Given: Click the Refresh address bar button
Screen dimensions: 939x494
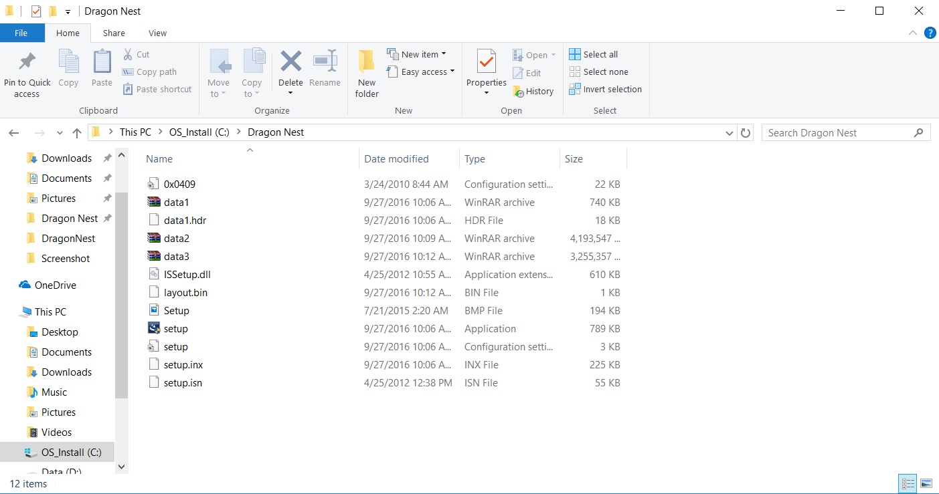Looking at the screenshot, I should (x=746, y=132).
